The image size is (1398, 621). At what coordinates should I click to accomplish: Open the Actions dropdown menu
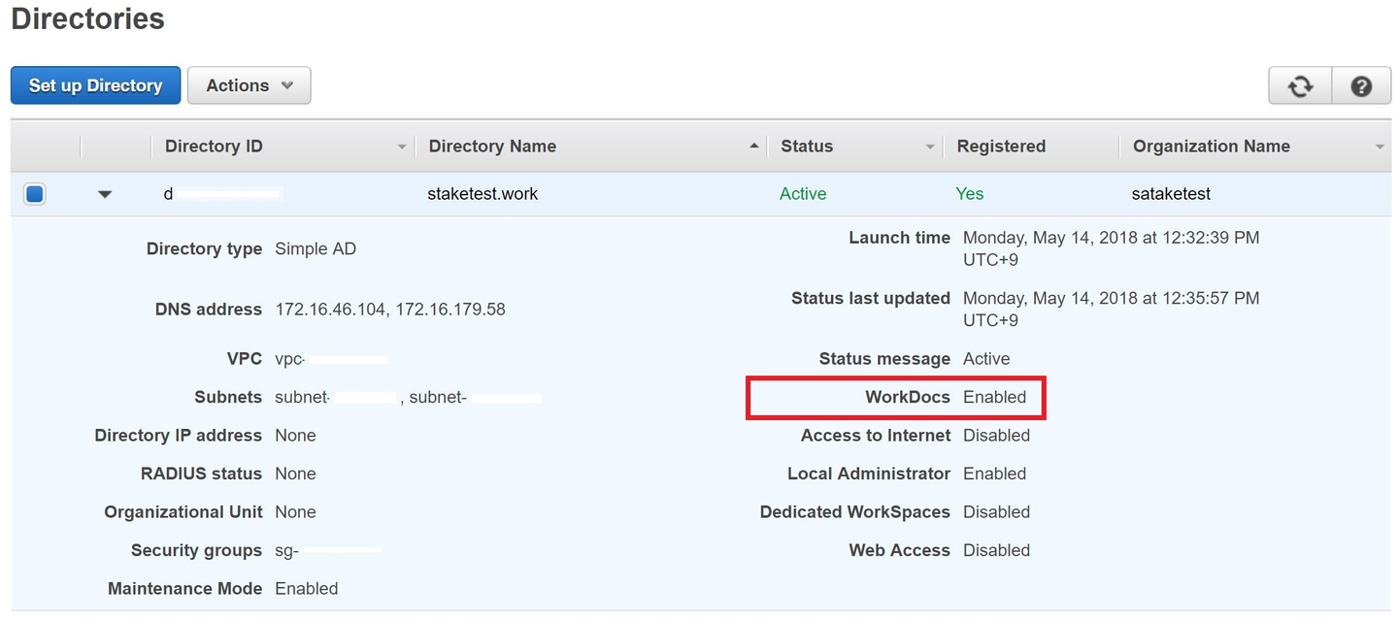click(x=249, y=85)
